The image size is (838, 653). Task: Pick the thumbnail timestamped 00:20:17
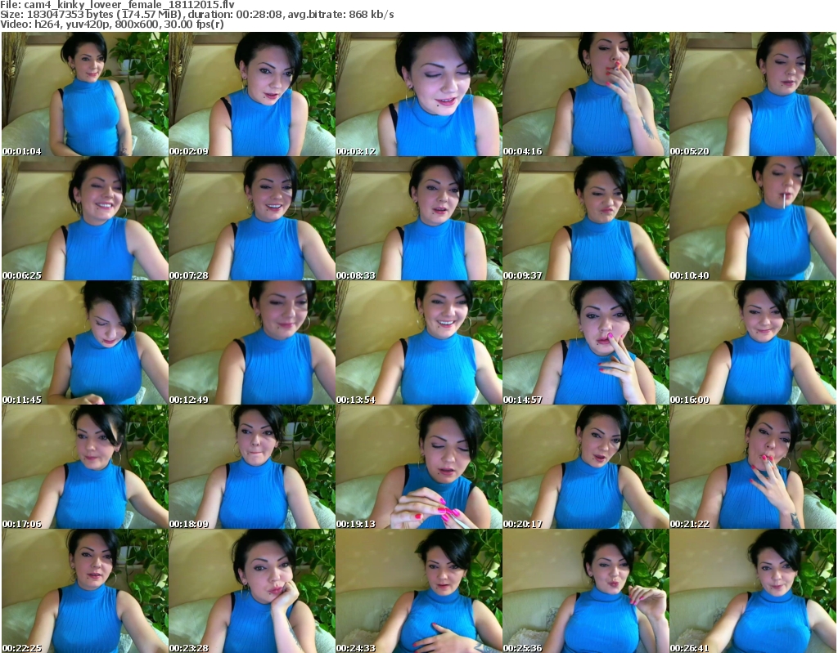point(586,467)
